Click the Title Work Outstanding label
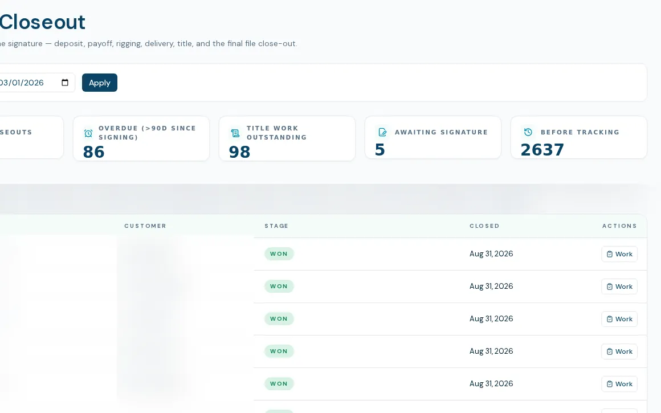Screen dimensions: 661x413 click(x=276, y=133)
